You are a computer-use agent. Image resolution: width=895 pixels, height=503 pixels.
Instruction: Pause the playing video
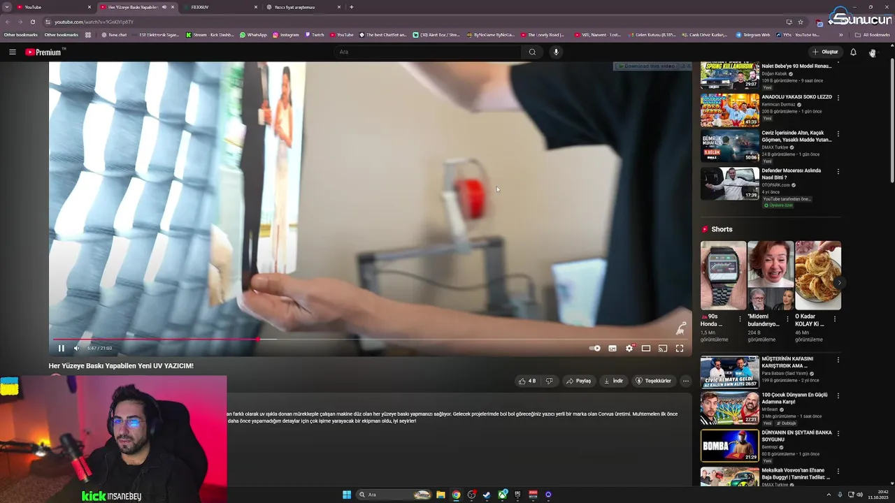tap(61, 348)
